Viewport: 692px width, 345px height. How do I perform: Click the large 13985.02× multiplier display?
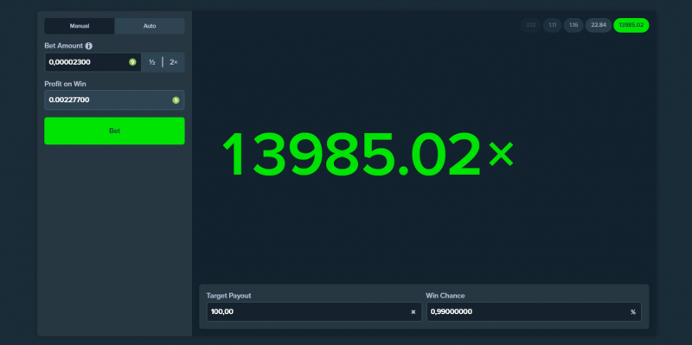(368, 154)
